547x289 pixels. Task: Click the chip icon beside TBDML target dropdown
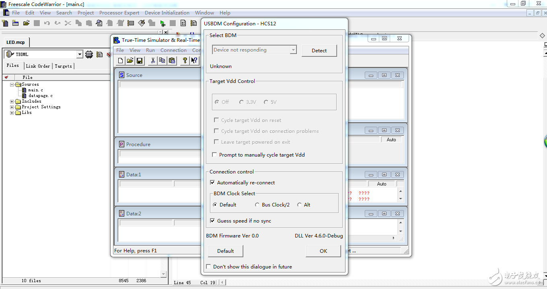[x=89, y=54]
